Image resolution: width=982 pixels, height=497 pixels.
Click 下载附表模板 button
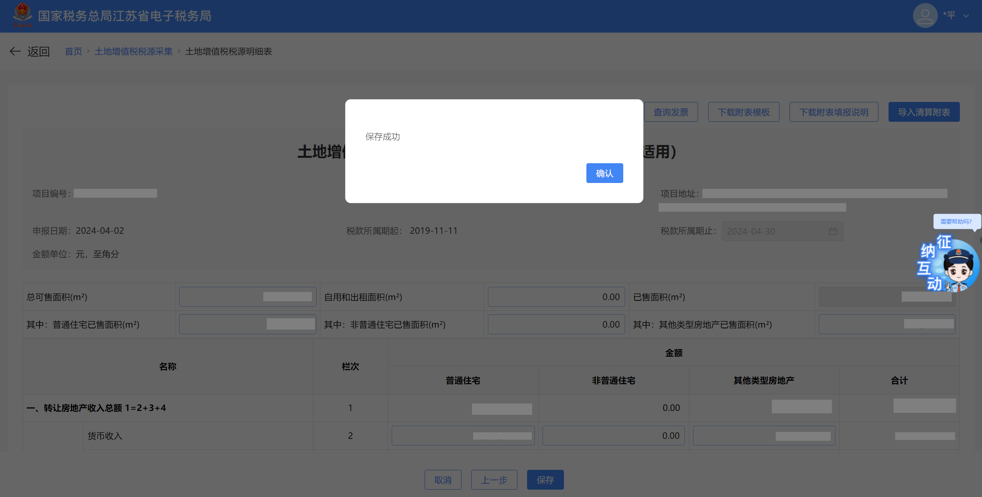click(x=743, y=112)
